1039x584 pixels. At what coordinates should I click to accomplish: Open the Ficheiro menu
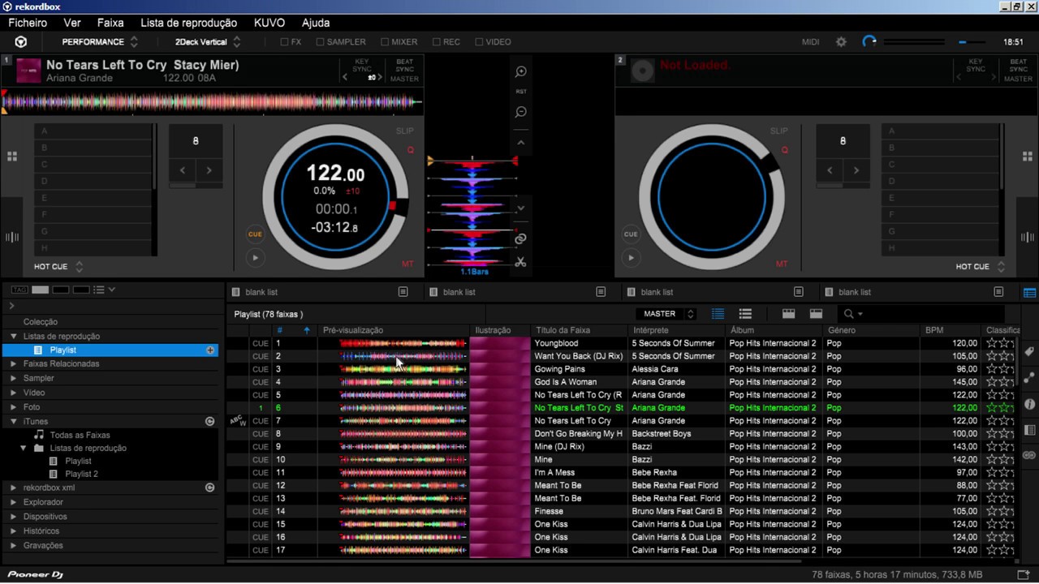[28, 23]
